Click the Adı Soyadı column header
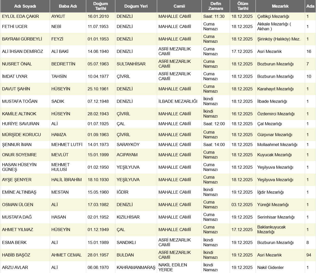The image size is (316, 273). pyautogui.click(x=25, y=6)
